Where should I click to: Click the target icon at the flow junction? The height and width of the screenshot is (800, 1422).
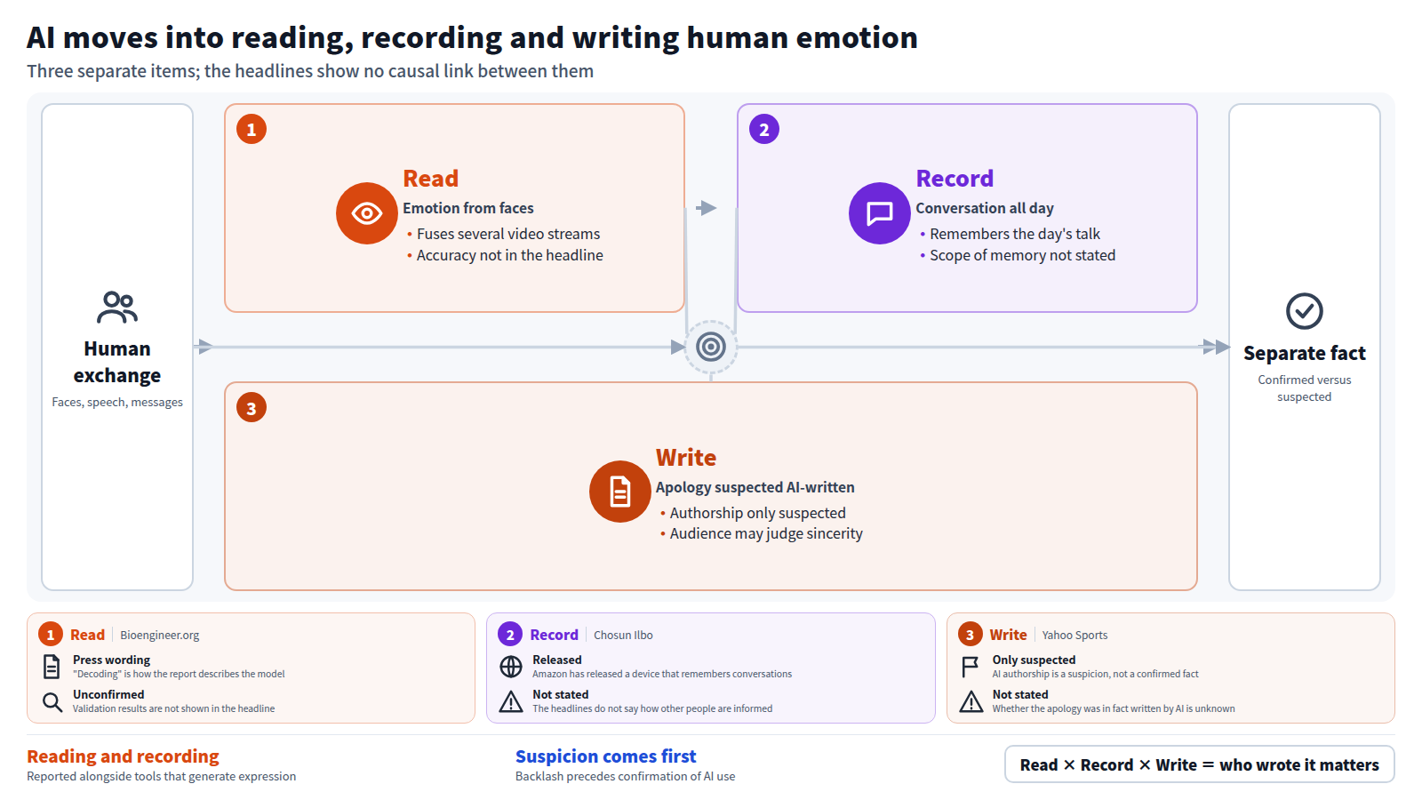[x=711, y=347]
